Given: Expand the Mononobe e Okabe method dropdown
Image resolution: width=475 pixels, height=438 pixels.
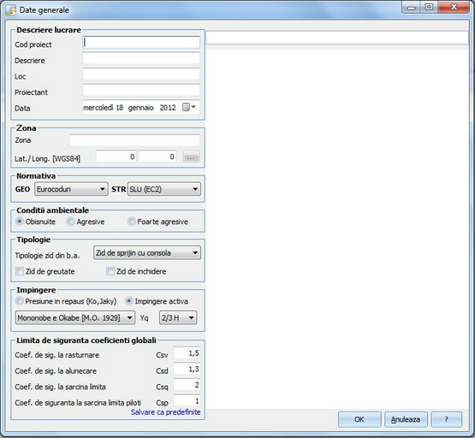Looking at the screenshot, I should pyautogui.click(x=75, y=318).
